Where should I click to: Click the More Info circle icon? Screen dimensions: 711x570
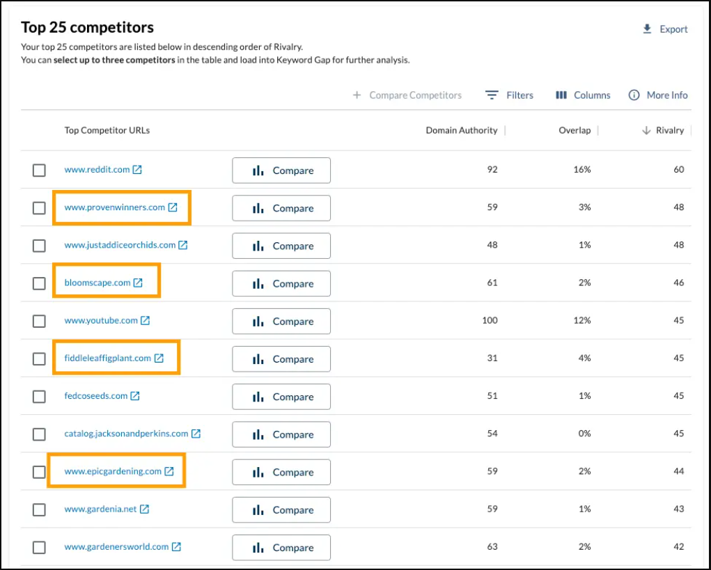click(x=634, y=95)
